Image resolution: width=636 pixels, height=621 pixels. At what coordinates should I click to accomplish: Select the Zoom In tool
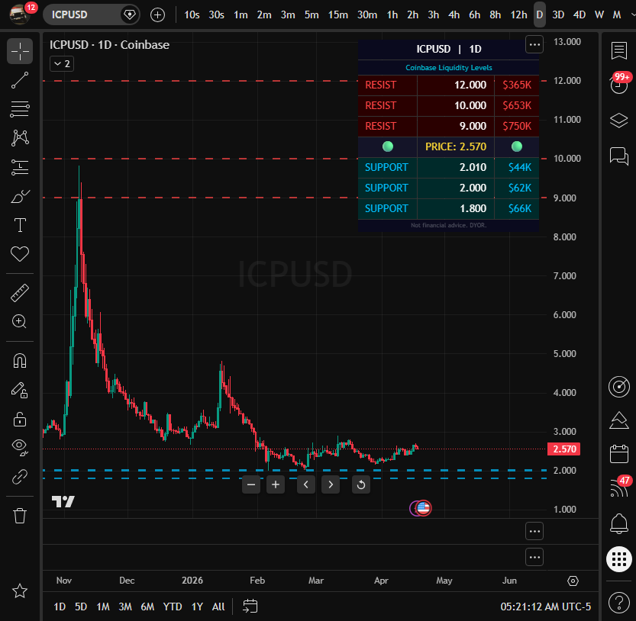click(x=20, y=321)
